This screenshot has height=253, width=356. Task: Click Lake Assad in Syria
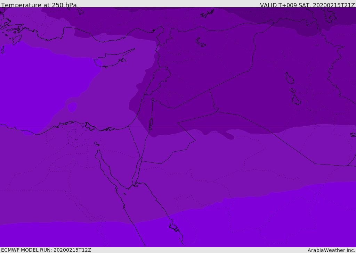tap(201, 42)
